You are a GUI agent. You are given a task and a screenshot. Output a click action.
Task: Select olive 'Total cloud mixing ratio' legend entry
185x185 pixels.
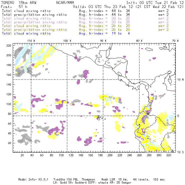[26, 26]
